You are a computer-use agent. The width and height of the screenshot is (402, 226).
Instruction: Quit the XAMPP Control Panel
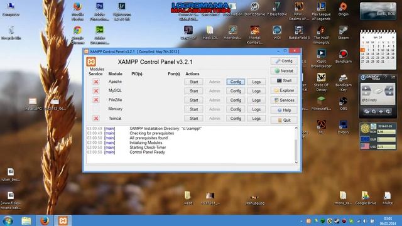(284, 120)
